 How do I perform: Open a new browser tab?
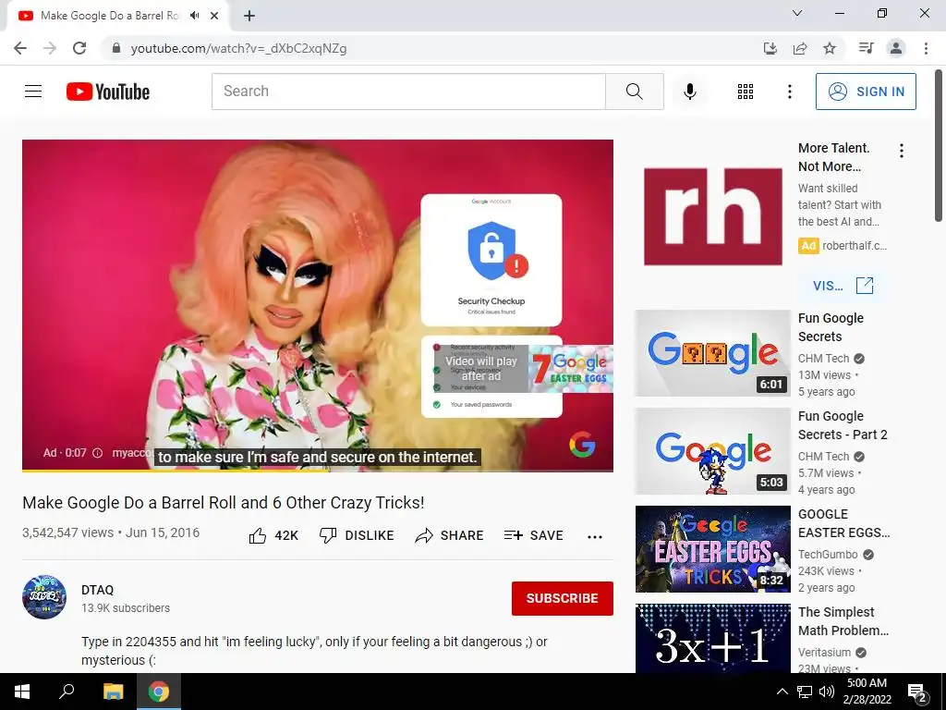249,16
